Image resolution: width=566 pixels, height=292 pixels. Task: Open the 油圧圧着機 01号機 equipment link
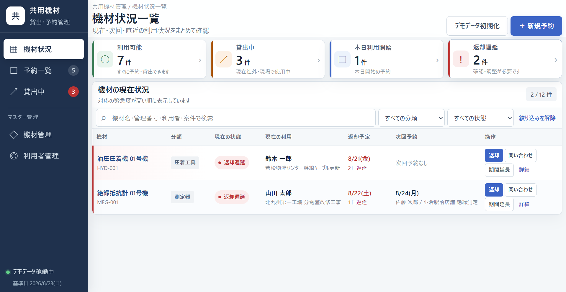[x=122, y=159]
